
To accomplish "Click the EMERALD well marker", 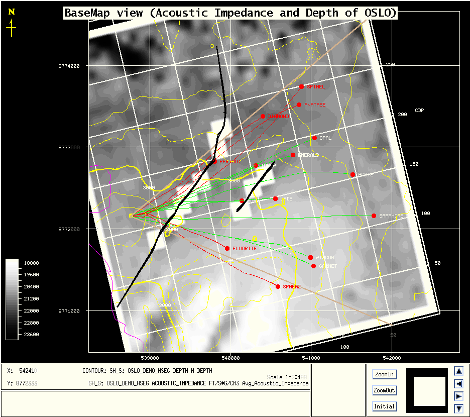I will click(x=293, y=155).
